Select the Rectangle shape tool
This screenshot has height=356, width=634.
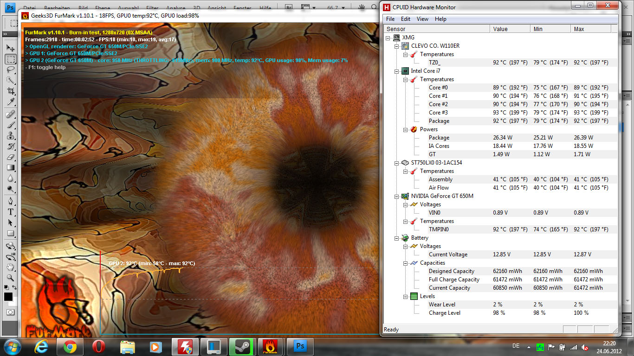10,233
